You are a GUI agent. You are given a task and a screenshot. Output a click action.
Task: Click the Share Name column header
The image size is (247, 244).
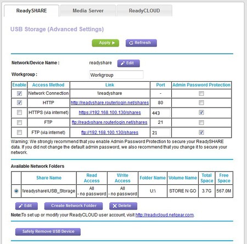(x=49, y=178)
